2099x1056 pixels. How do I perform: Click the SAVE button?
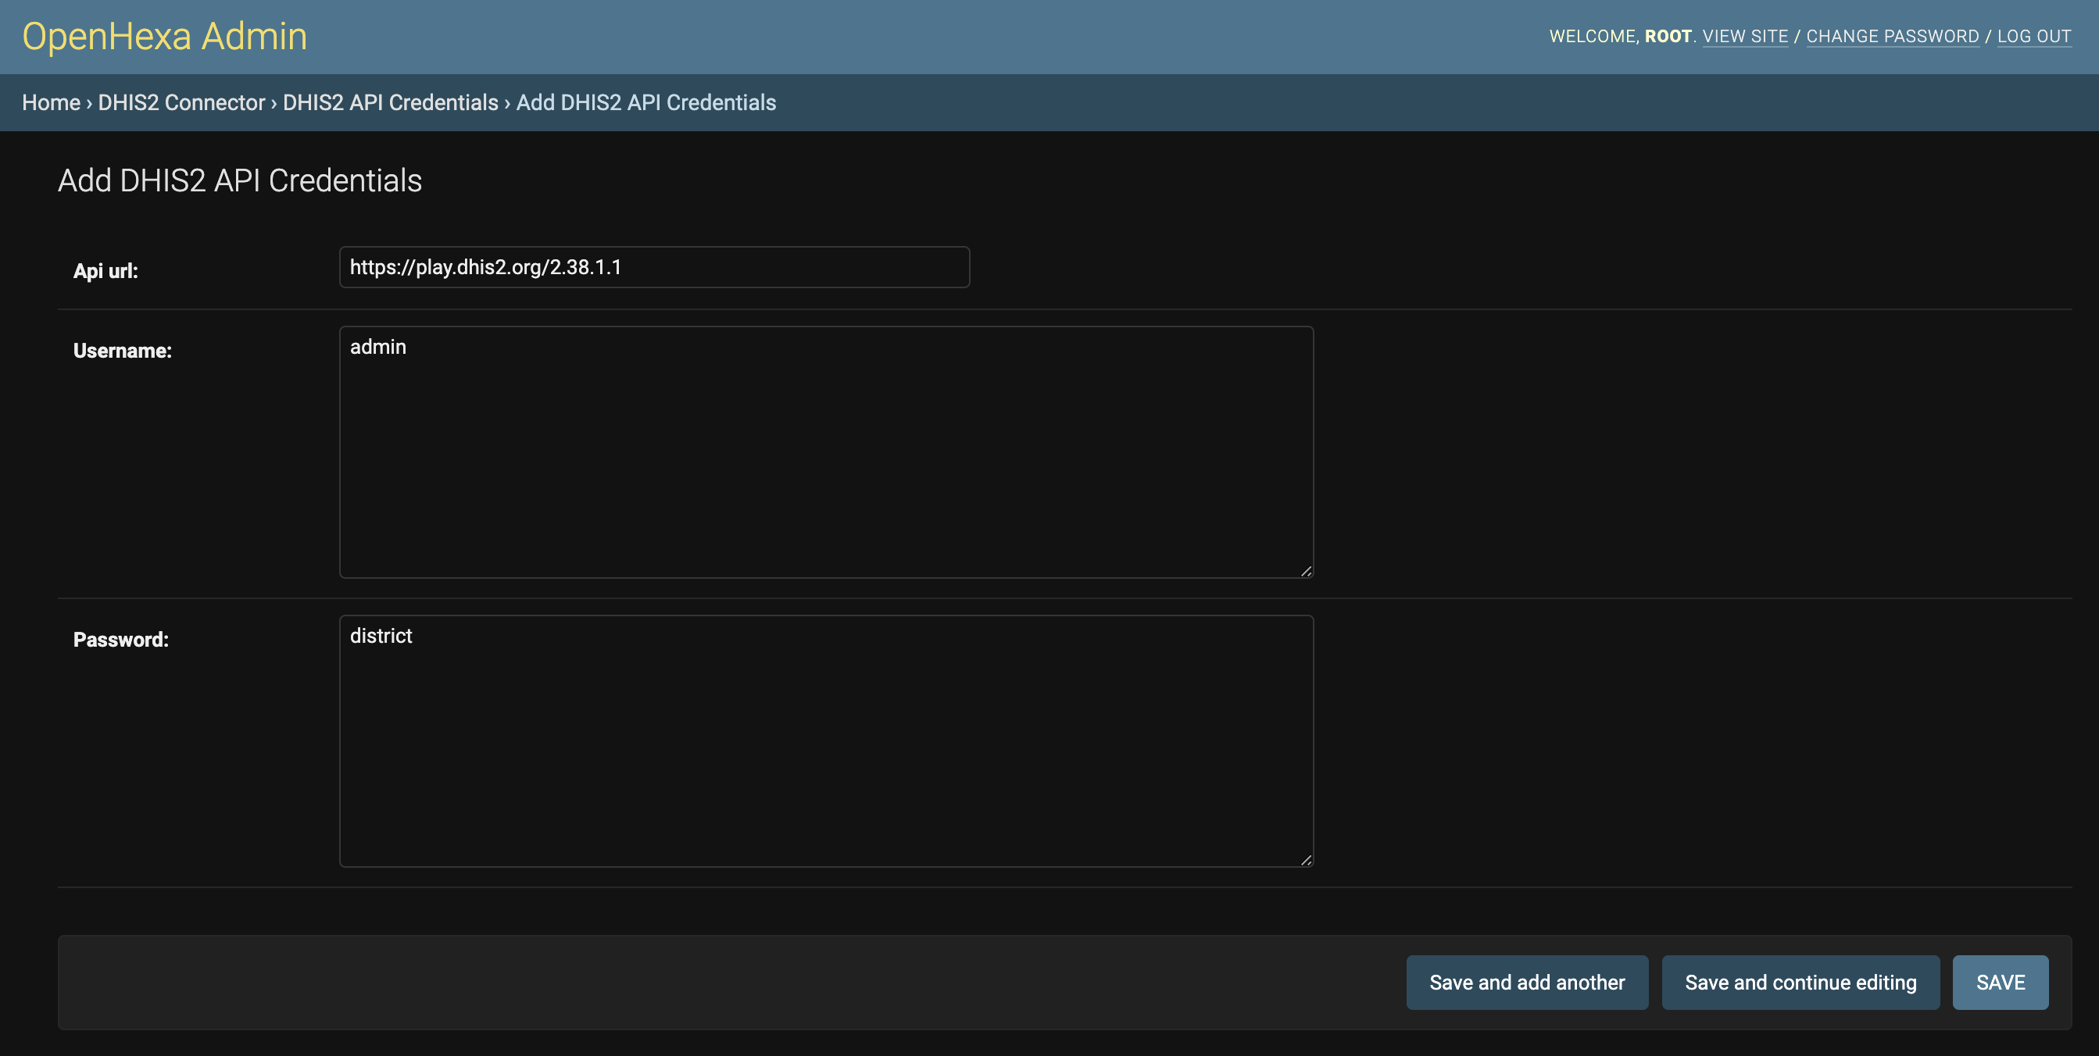tap(2001, 982)
